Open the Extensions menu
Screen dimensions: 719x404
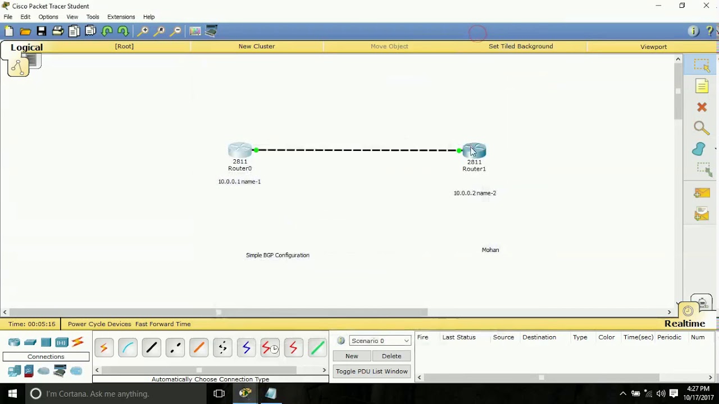(x=121, y=17)
